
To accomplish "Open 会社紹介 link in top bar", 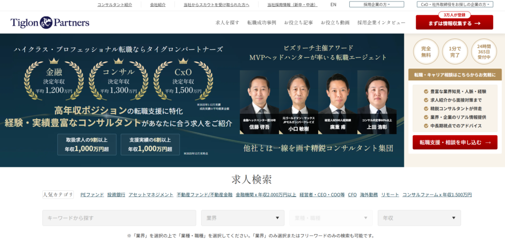I will 158,4.
